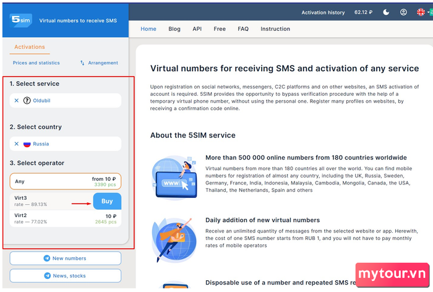This screenshot has height=292, width=433.
Task: Open the FAQ page
Action: coord(243,29)
